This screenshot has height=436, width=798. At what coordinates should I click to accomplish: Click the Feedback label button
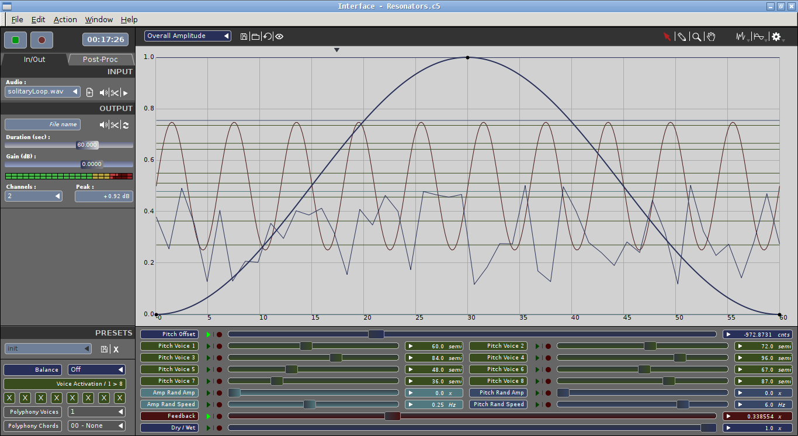coord(169,416)
